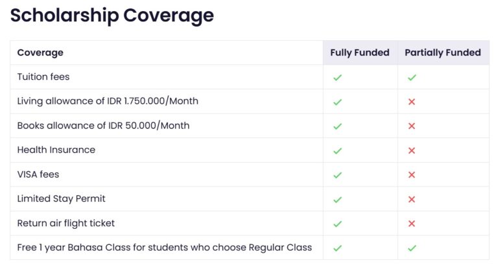The height and width of the screenshot is (269, 498).
Task: Click red cross for Return air flight ticket
Action: 412,224
